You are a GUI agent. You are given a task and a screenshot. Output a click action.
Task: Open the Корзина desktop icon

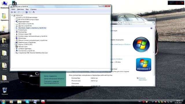tap(5, 91)
